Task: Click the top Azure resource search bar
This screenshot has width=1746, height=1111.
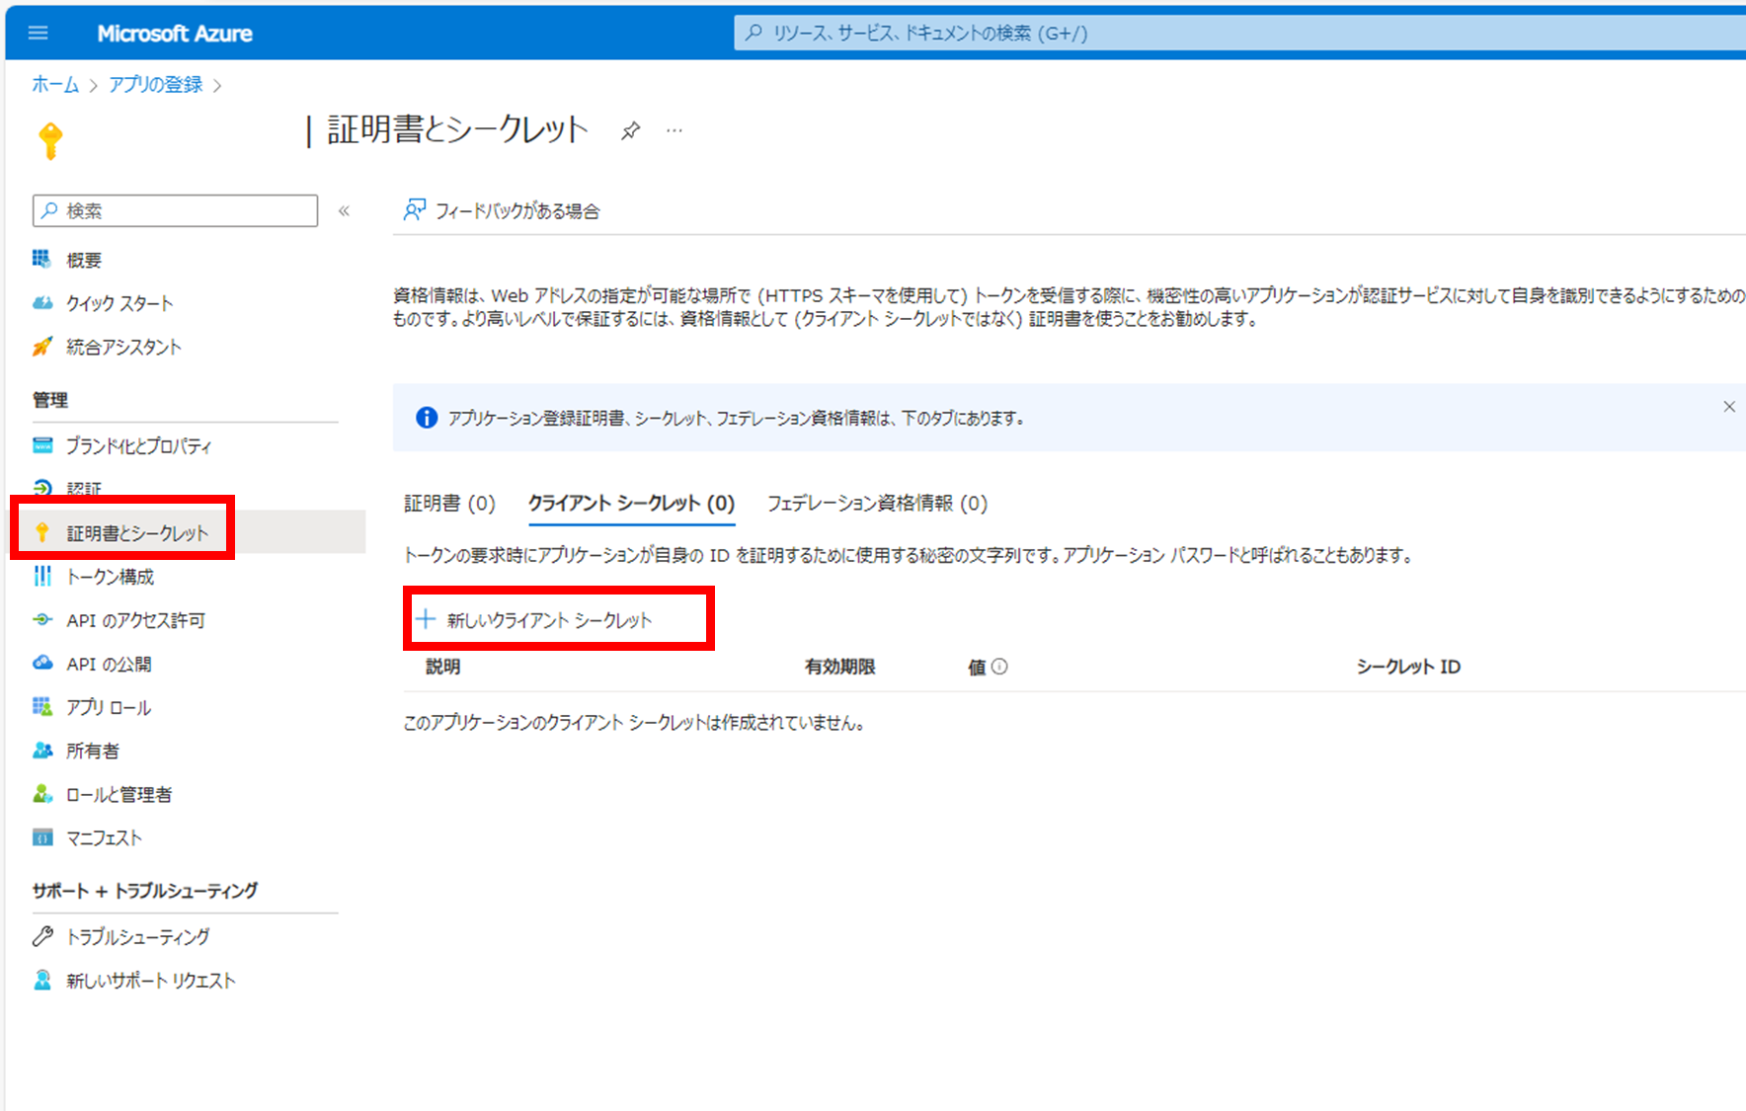Action: pos(1239,33)
